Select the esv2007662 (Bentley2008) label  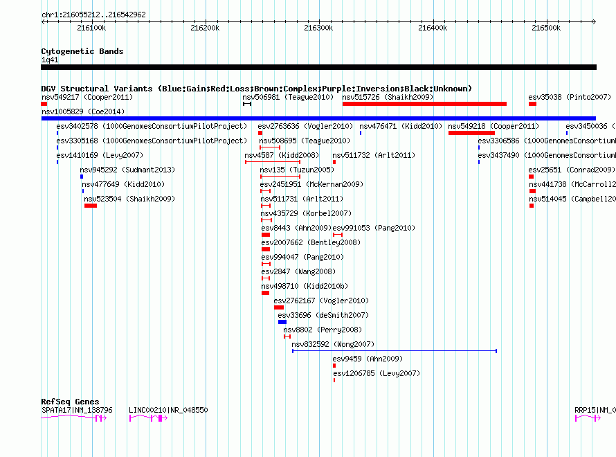(x=311, y=242)
